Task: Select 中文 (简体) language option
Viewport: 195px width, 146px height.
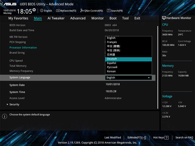Action: (128, 50)
